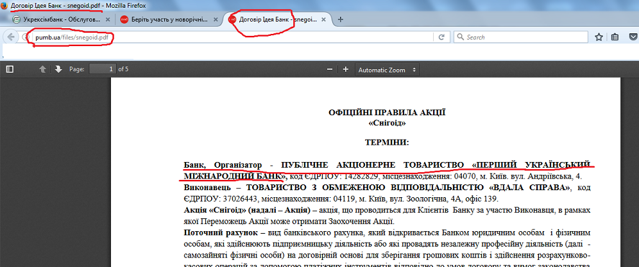Image resolution: width=639 pixels, height=267 pixels.
Task: Click the text of 5 page count
Action: (123, 69)
